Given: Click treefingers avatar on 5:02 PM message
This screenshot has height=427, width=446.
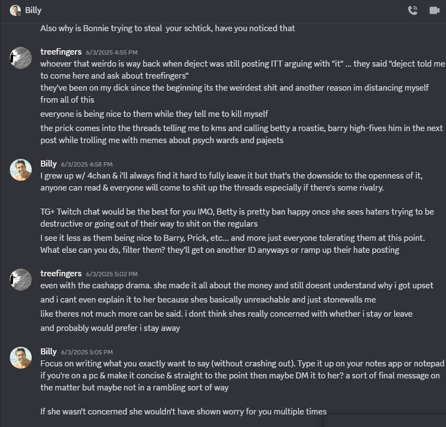Looking at the screenshot, I should click(x=21, y=279).
